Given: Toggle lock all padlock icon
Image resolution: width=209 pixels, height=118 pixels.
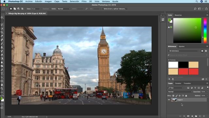Looking at the screenshot, I should click(x=186, y=96).
